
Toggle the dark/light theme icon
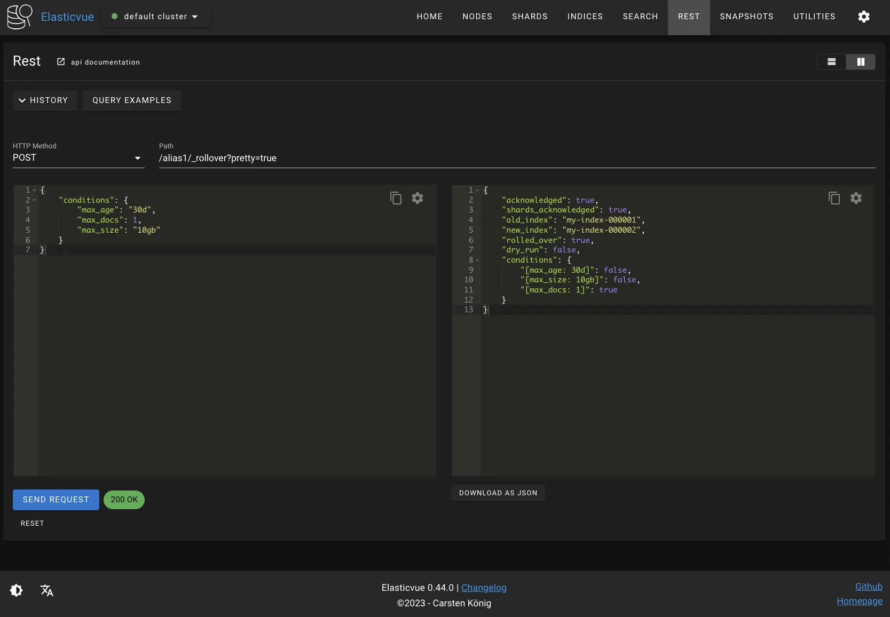click(17, 590)
